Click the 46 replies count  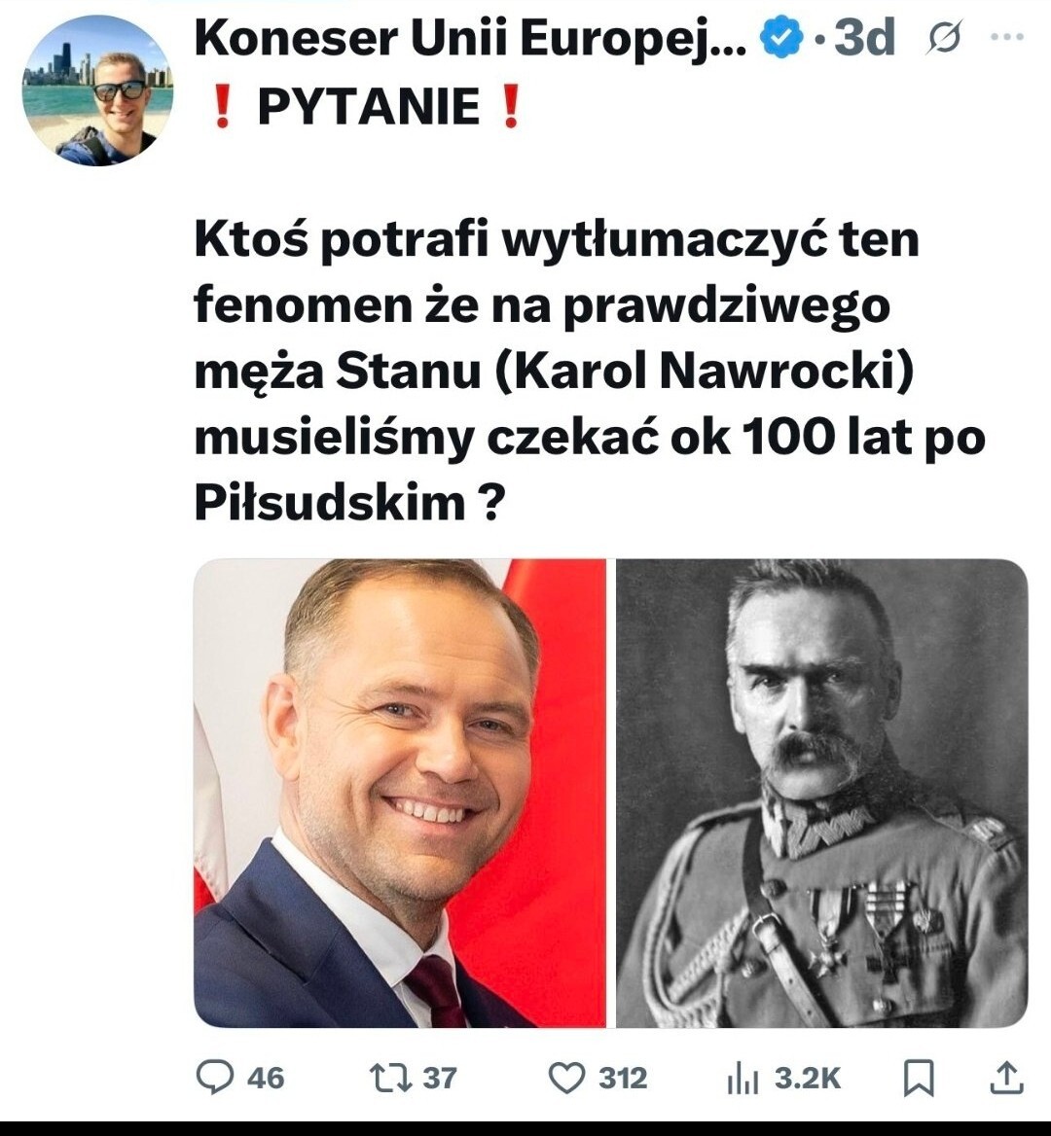266,1078
